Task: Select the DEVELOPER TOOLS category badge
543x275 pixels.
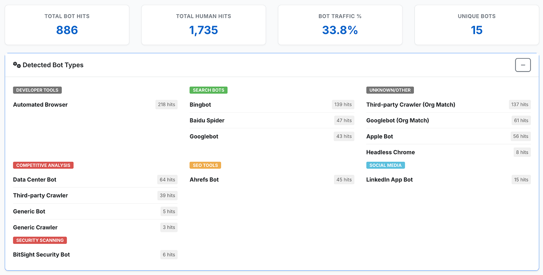Action: (x=37, y=90)
